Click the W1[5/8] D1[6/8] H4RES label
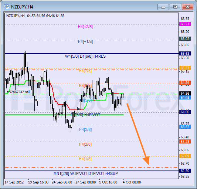197x189 pixels. [85, 56]
